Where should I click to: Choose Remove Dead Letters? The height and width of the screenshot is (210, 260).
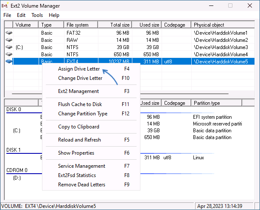tap(91, 185)
